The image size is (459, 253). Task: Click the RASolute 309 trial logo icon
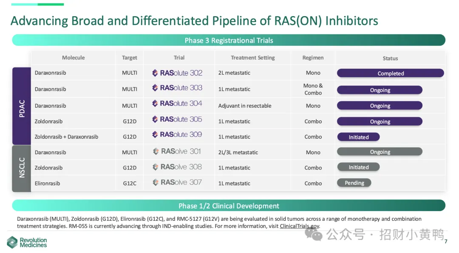155,134
